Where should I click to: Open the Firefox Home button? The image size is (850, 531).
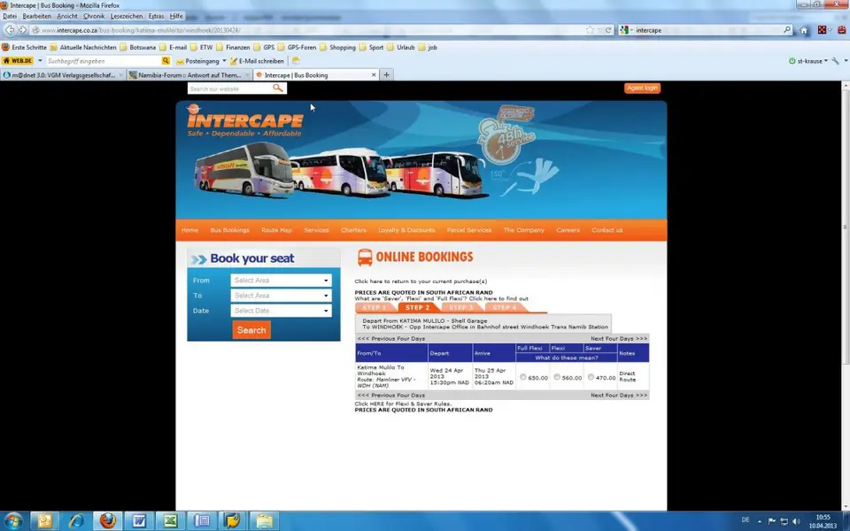804,30
